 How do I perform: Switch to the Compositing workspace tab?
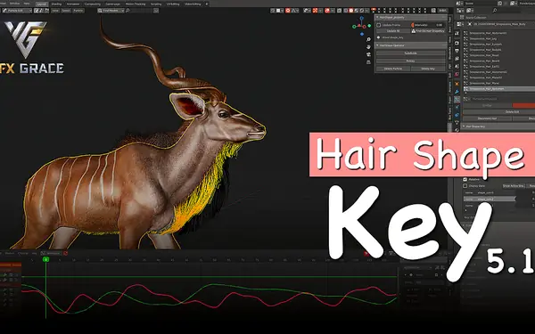(x=93, y=4)
